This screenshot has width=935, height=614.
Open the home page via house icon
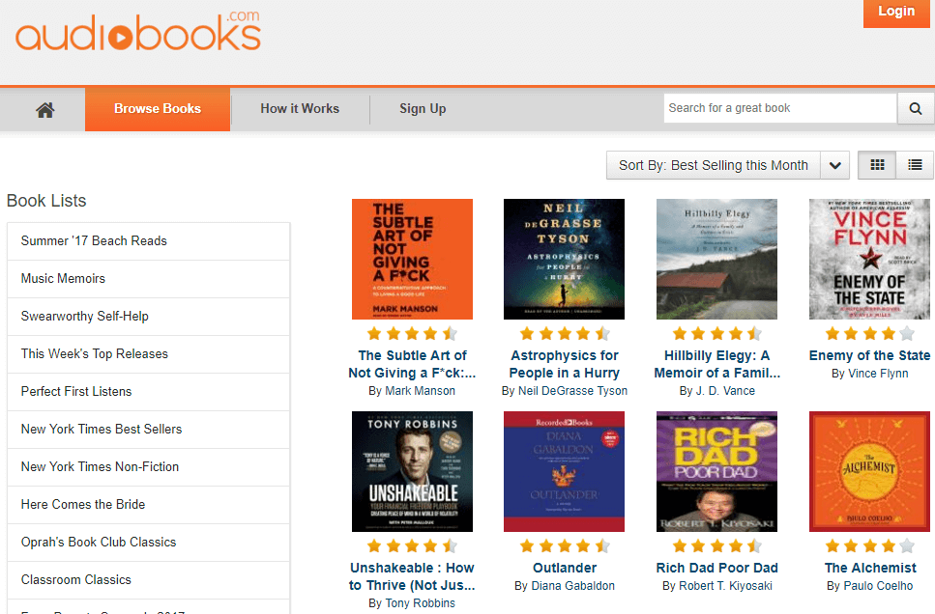tap(44, 110)
